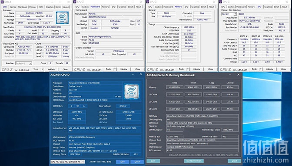Click Validate in the Memory CPU-Z window

tap(197, 69)
